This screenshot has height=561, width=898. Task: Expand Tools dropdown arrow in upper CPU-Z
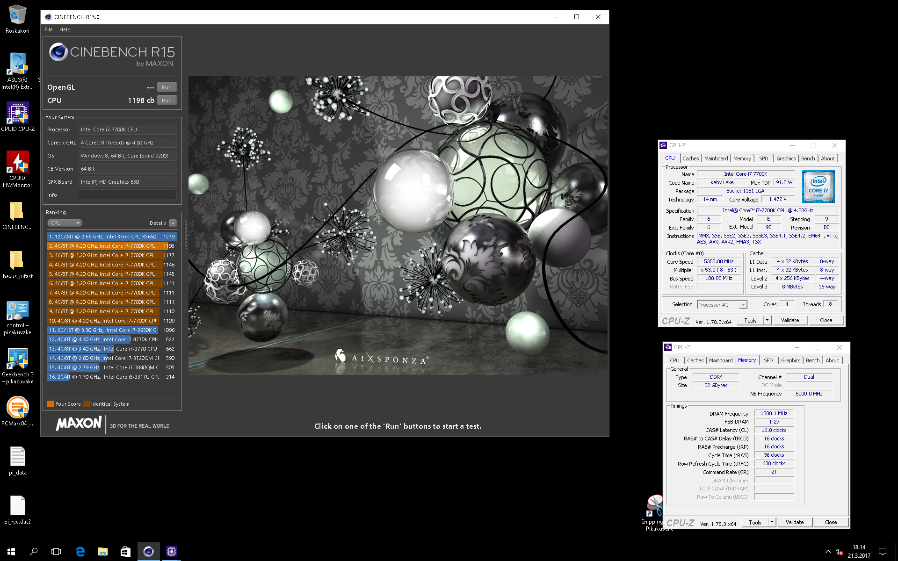(767, 320)
